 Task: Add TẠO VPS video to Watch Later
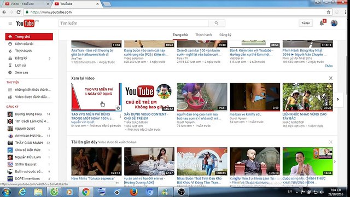click(x=118, y=108)
